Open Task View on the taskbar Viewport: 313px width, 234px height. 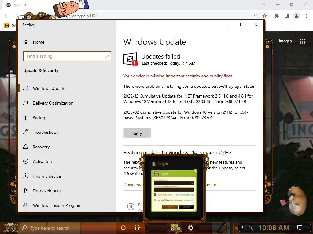tap(138, 228)
